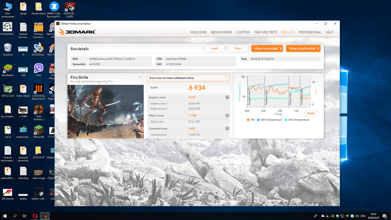Viewport: 391px width, 220px height.
Task: Click the Fire Strike preview image
Action: tap(105, 112)
